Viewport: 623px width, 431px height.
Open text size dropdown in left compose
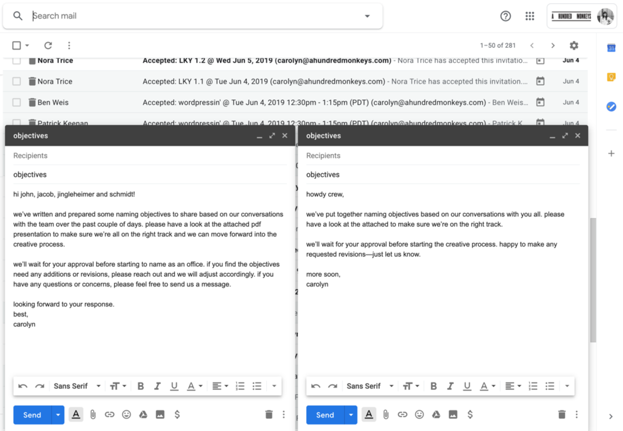point(118,386)
